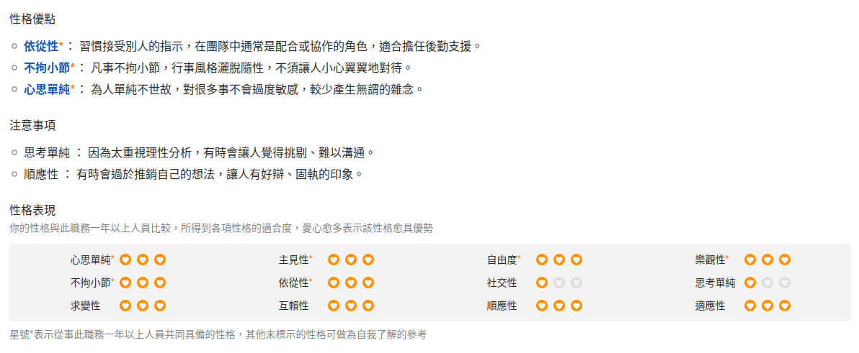The width and height of the screenshot is (859, 353).
Task: Click second heart icon for 自由度
Action: (559, 260)
